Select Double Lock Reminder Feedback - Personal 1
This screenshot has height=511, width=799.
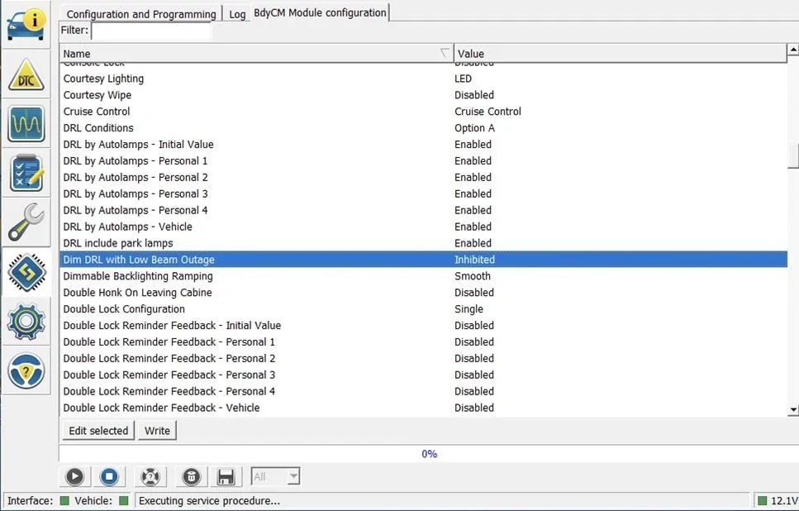point(423,341)
